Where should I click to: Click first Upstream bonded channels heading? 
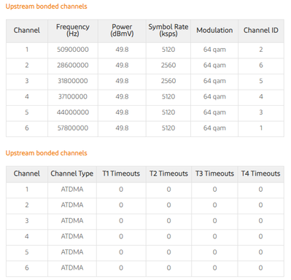point(46,7)
